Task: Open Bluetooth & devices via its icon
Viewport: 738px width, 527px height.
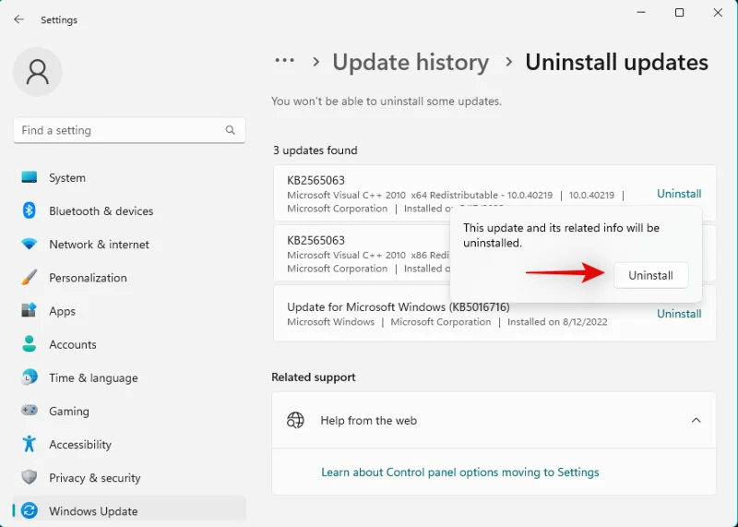Action: click(30, 210)
